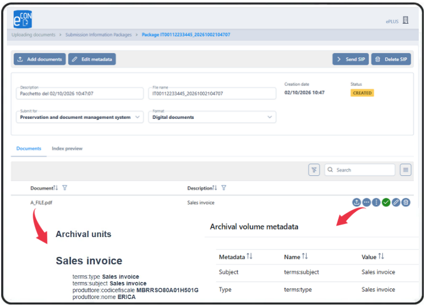This screenshot has width=425, height=307.
Task: Open horizontal ellipsis menu for A_FILE.pdf
Action: 366,202
